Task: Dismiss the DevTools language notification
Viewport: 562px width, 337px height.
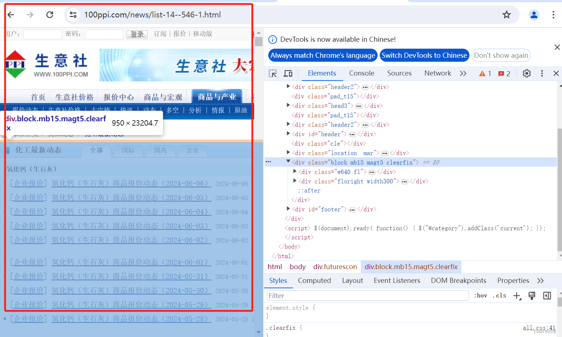Action: click(557, 47)
